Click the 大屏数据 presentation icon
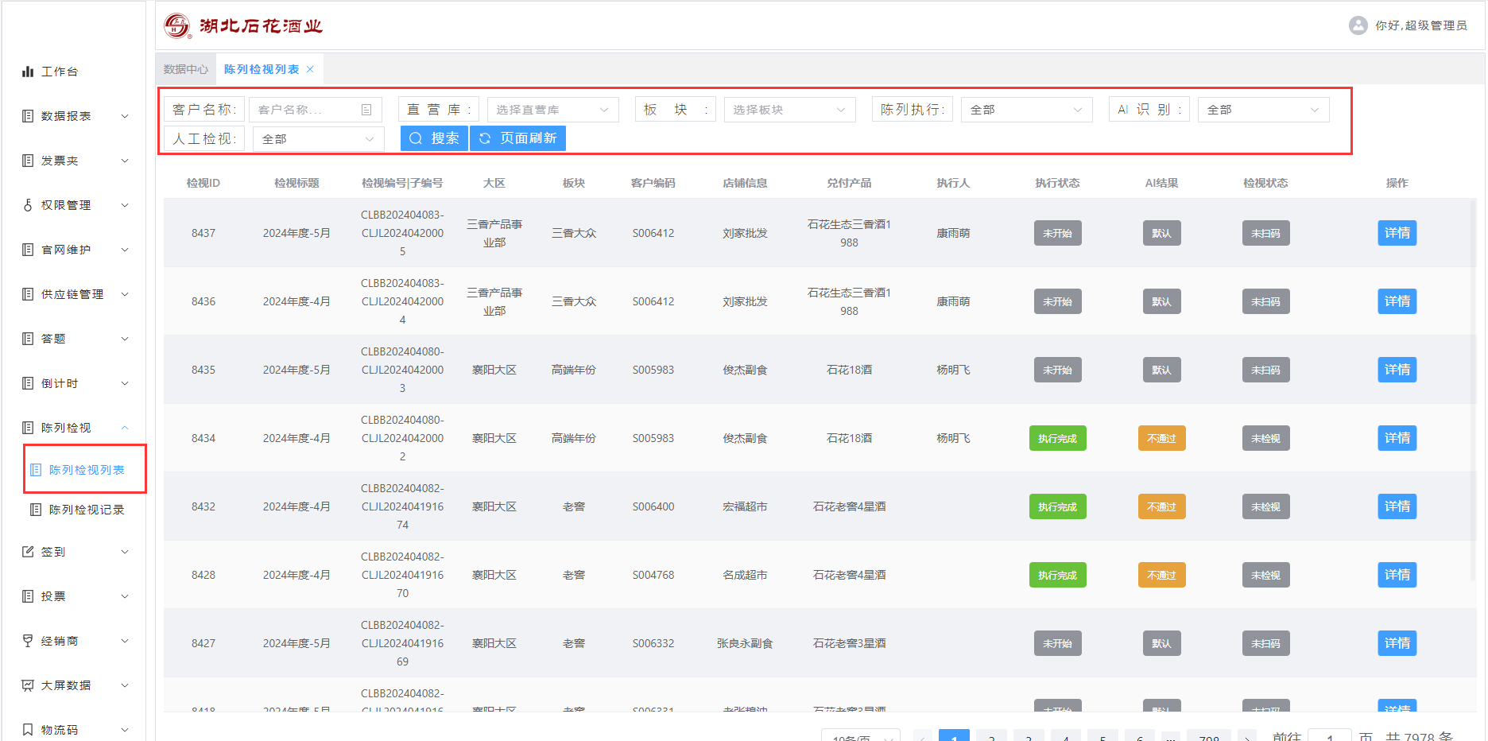Viewport: 1488px width, 741px height. [28, 685]
